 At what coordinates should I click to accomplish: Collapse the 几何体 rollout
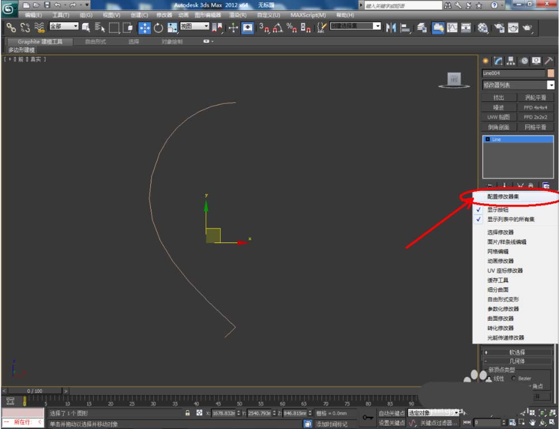[517, 361]
